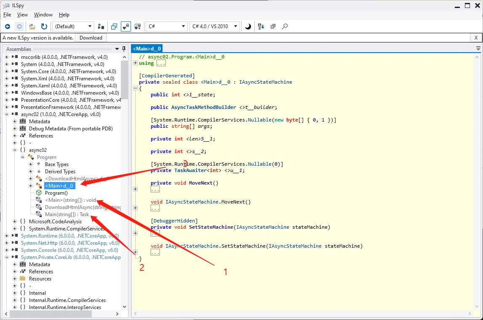This screenshot has width=483, height=320.
Task: Dismiss the update notification with X
Action: coord(476,38)
